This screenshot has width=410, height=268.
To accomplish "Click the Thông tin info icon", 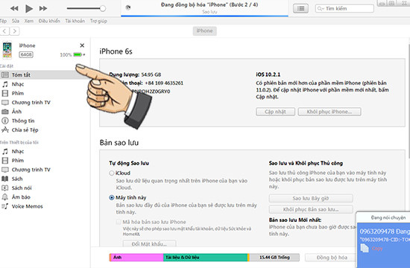I will (5, 121).
